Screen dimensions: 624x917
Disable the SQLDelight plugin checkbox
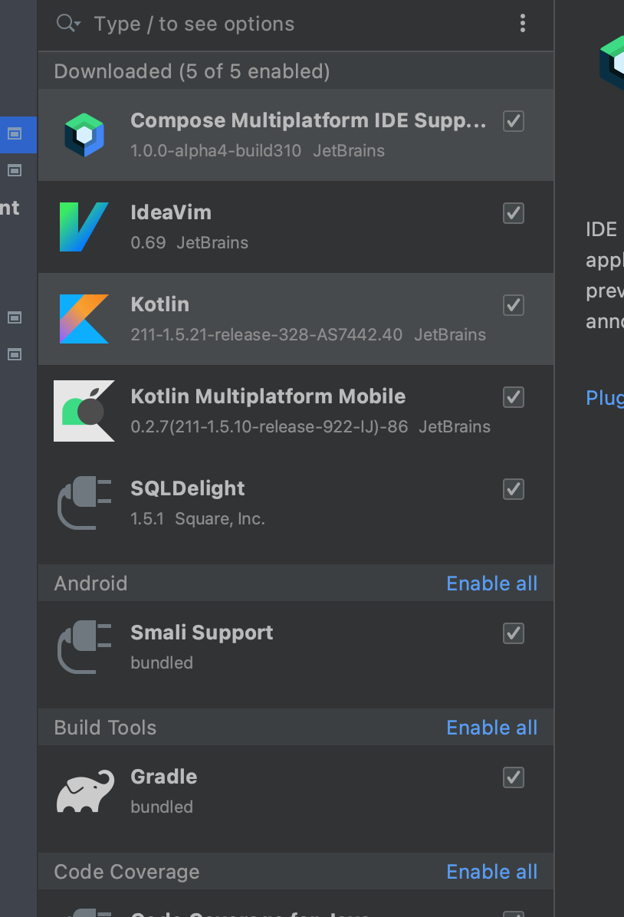coord(514,489)
